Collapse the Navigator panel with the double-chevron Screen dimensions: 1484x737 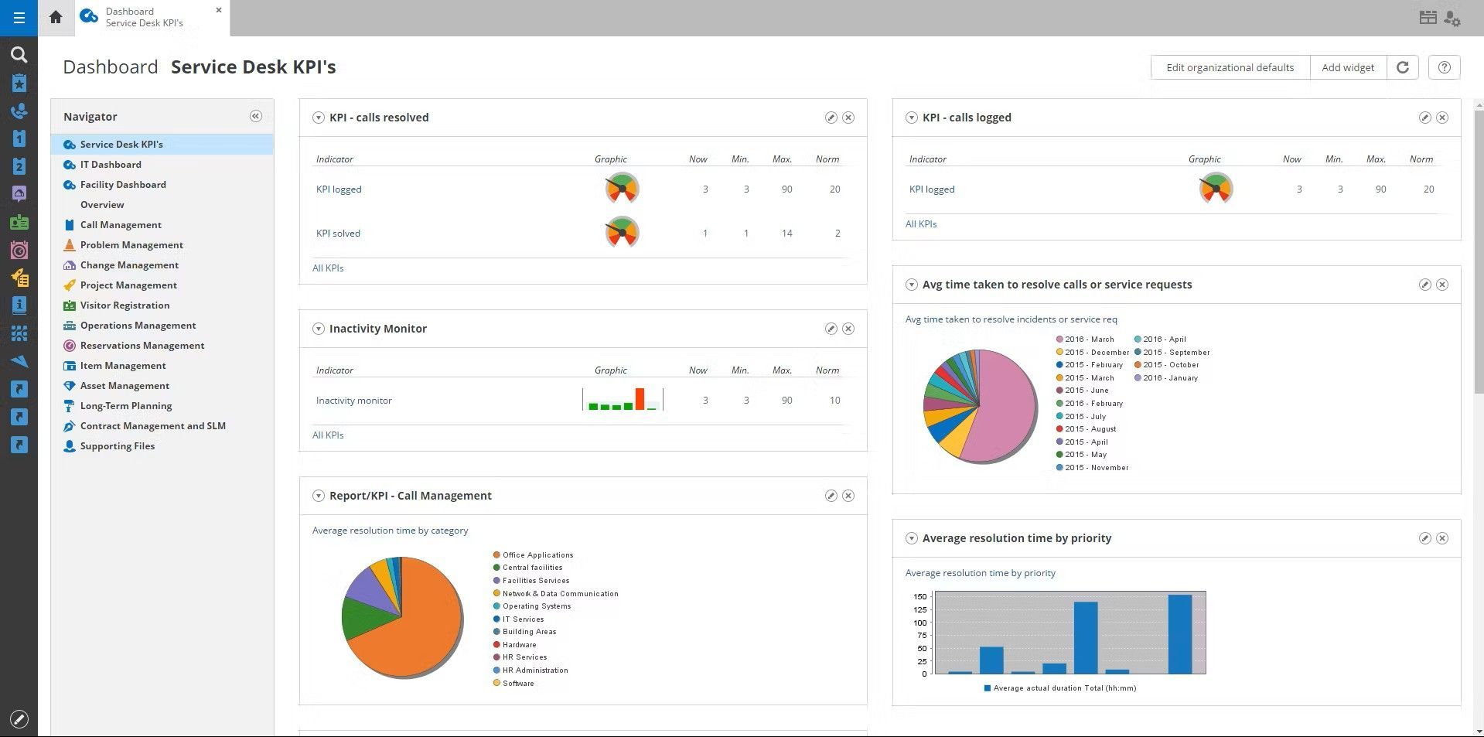tap(255, 115)
